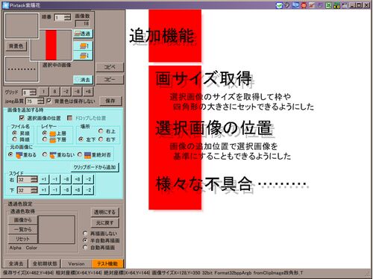Click the リセット button
Image resolution: width=373 pixels, height=279 pixels.
point(22,239)
